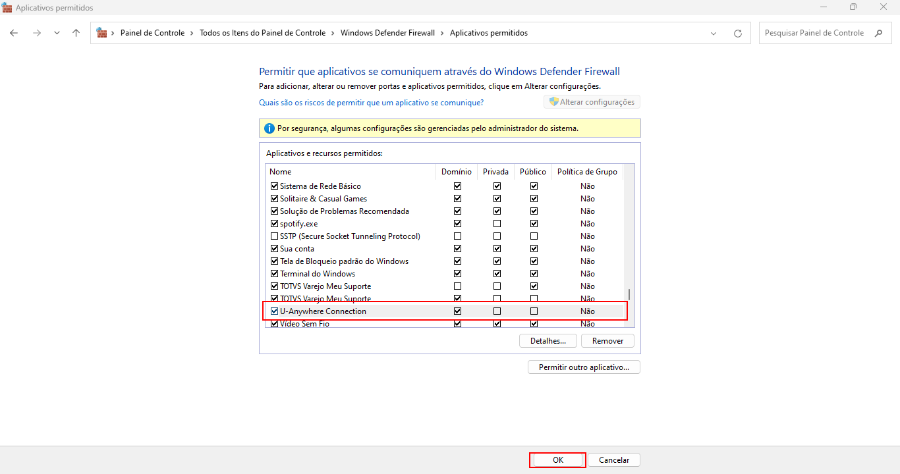Confirm changes with the OK button
This screenshot has width=900, height=474.
[557, 460]
